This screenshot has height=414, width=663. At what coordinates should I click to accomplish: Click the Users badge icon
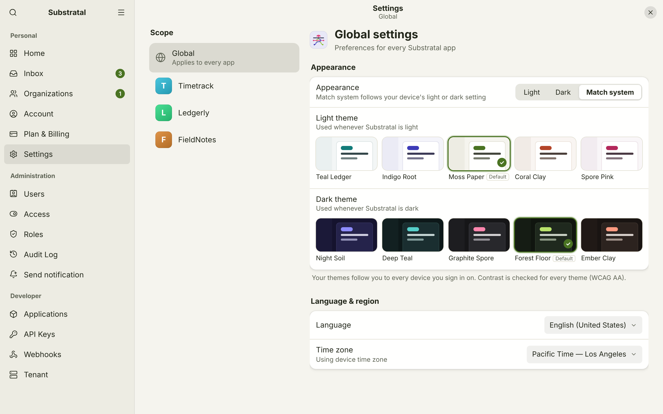click(x=13, y=194)
